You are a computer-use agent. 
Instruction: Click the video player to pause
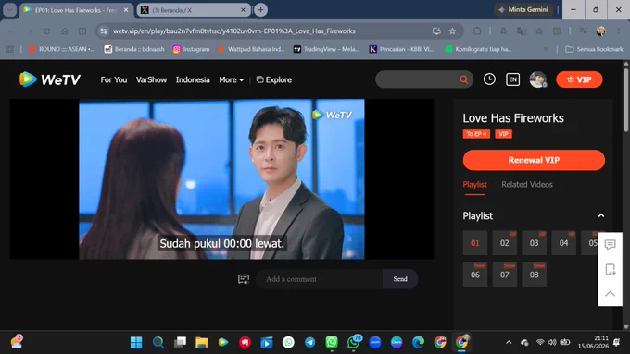click(221, 178)
